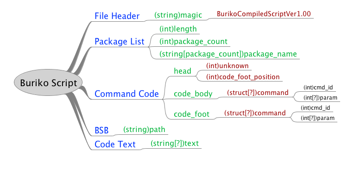Click the head node under Command Code

coord(183,71)
